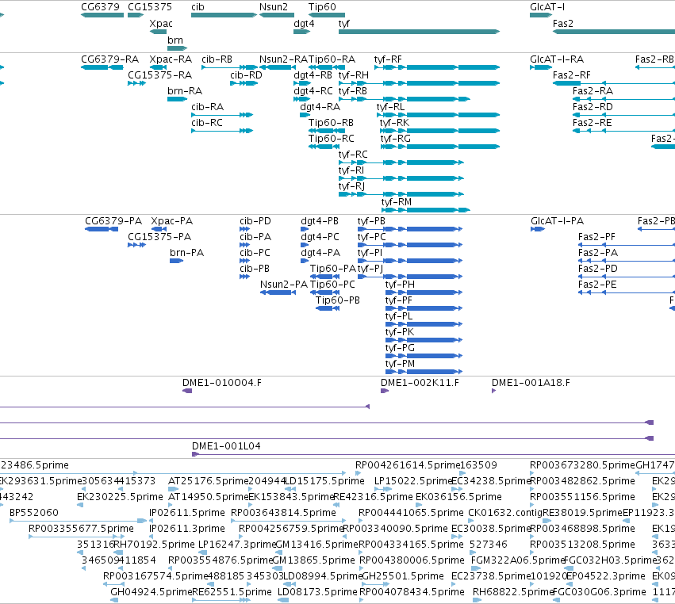Click protein tyf-PM
Viewport: 675px width, 604px height.
pos(400,365)
